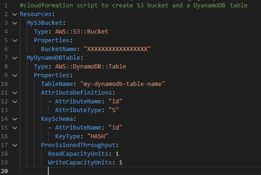Fold the DynamoDB Properties block on line 9
The width and height of the screenshot is (261, 175).
[x=15, y=75]
